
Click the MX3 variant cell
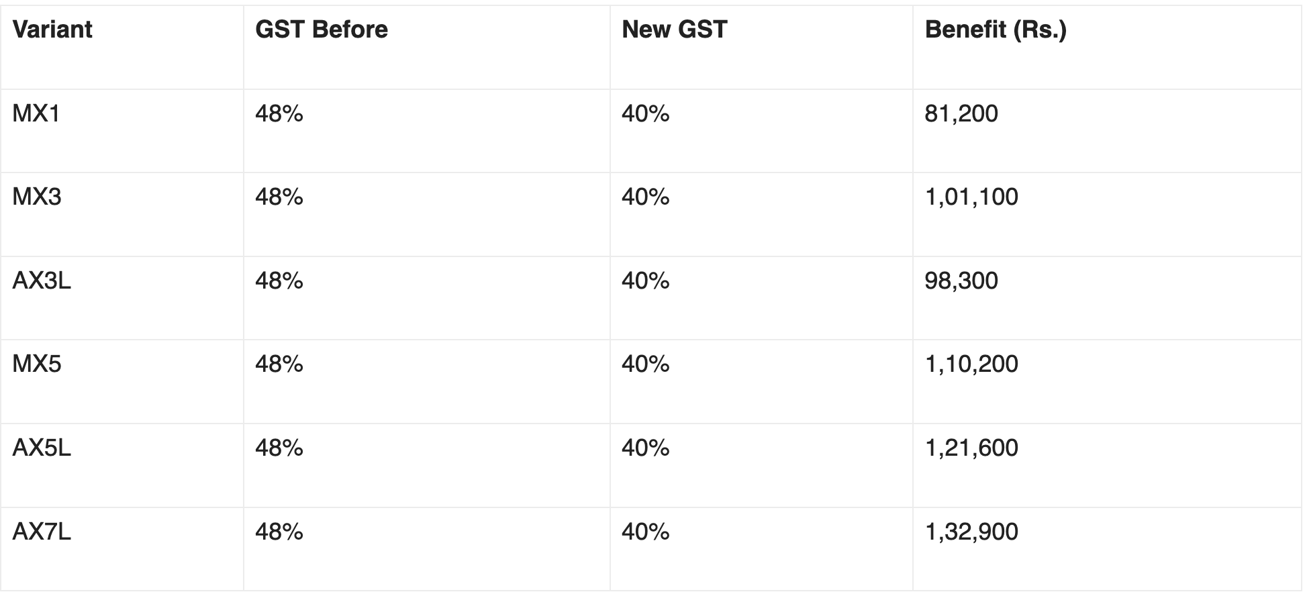click(x=36, y=197)
